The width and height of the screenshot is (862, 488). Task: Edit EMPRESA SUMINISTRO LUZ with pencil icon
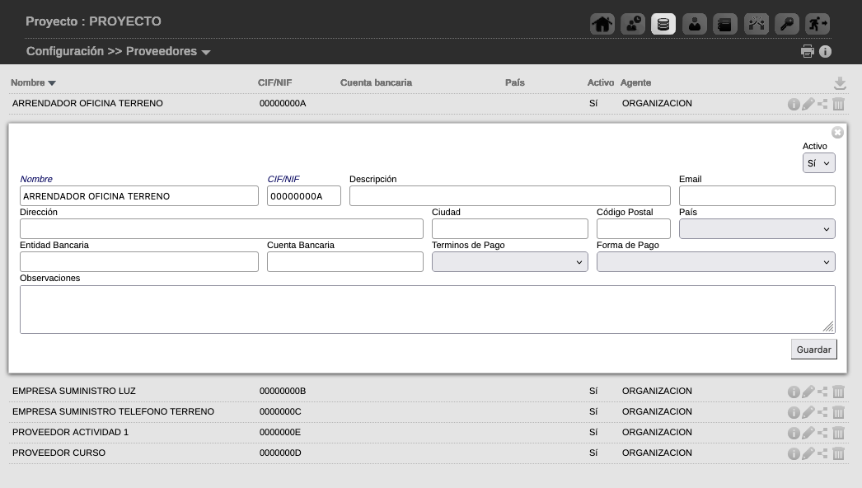tap(808, 392)
